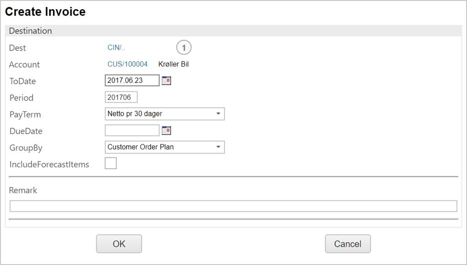Click the IncludeForecastItems label text

[x=49, y=164]
